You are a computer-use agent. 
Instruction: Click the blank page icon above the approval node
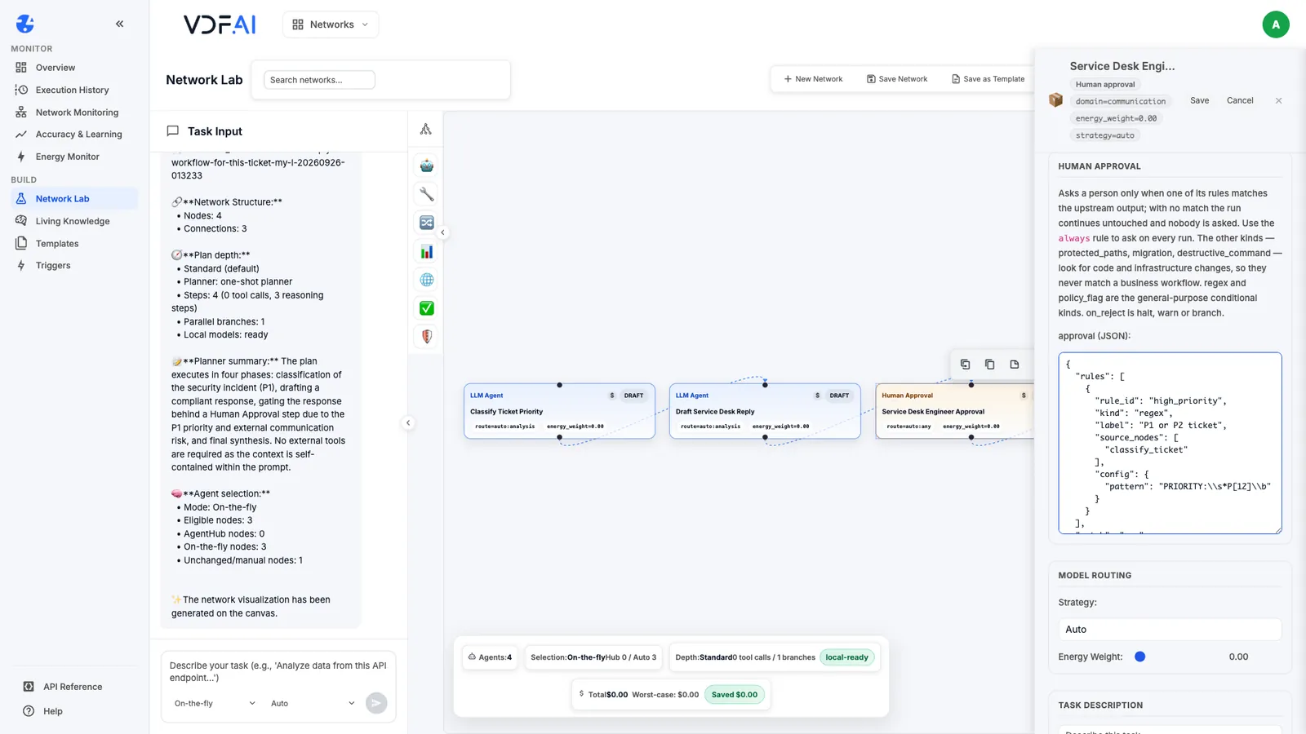coord(1014,365)
